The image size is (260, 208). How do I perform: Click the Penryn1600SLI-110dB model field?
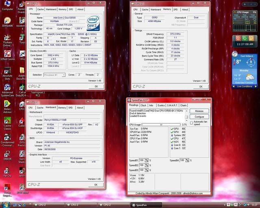62,120
